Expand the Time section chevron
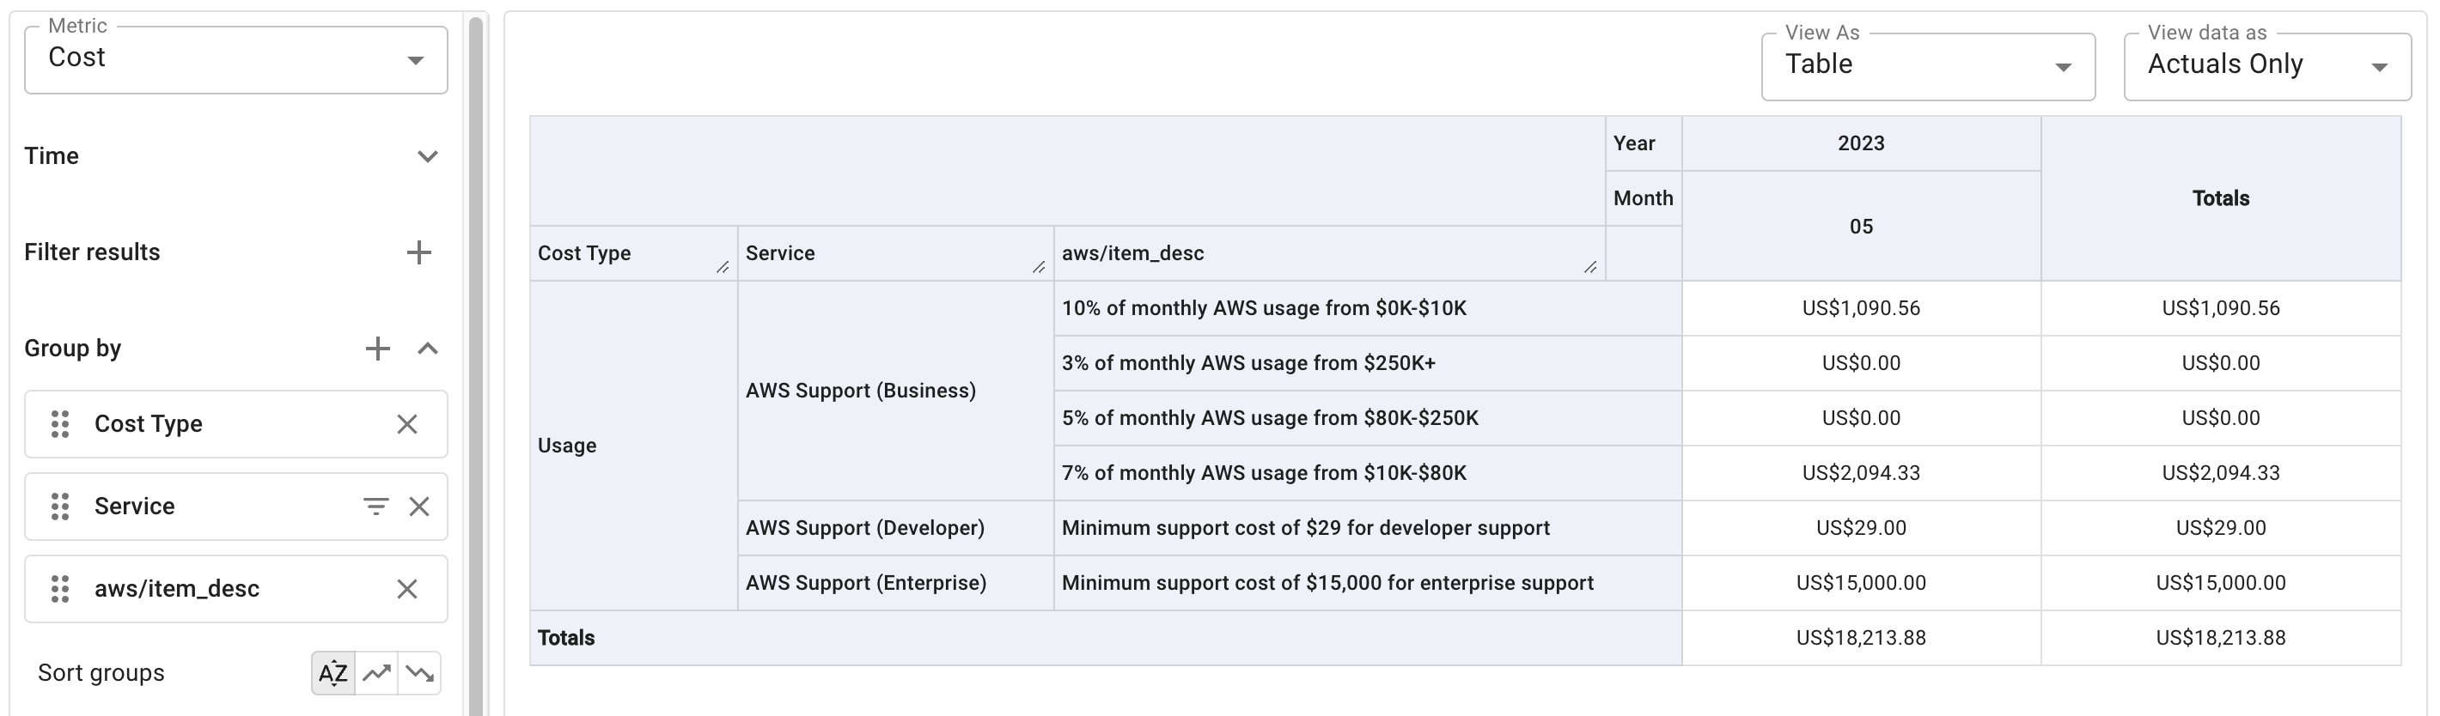 tap(427, 156)
